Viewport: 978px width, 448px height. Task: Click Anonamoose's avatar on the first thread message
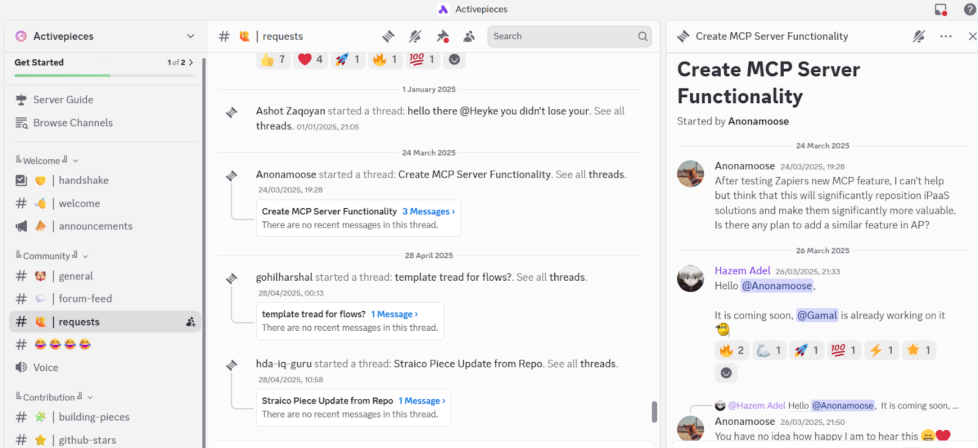(691, 174)
